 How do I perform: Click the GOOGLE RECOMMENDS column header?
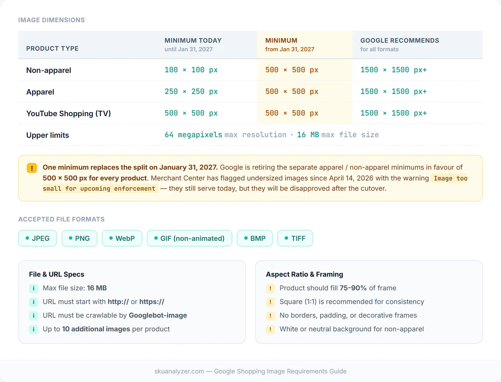pyautogui.click(x=399, y=44)
